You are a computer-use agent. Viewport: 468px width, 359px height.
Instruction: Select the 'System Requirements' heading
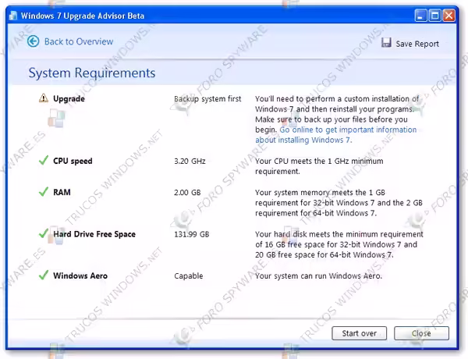92,73
